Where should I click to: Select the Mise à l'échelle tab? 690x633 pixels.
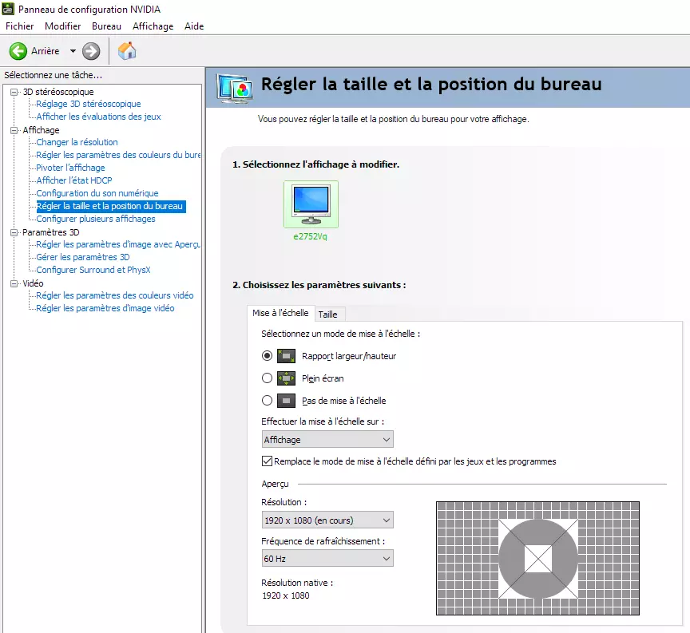tap(281, 313)
